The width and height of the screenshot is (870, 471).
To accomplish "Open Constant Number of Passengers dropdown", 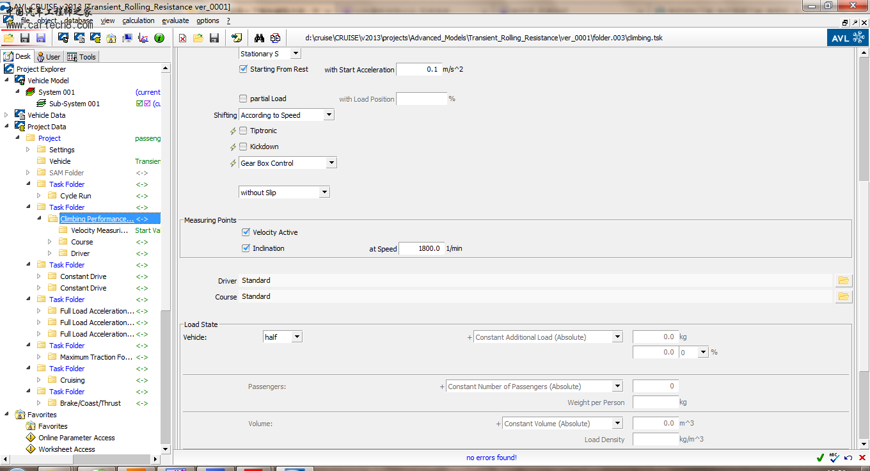I will point(617,386).
